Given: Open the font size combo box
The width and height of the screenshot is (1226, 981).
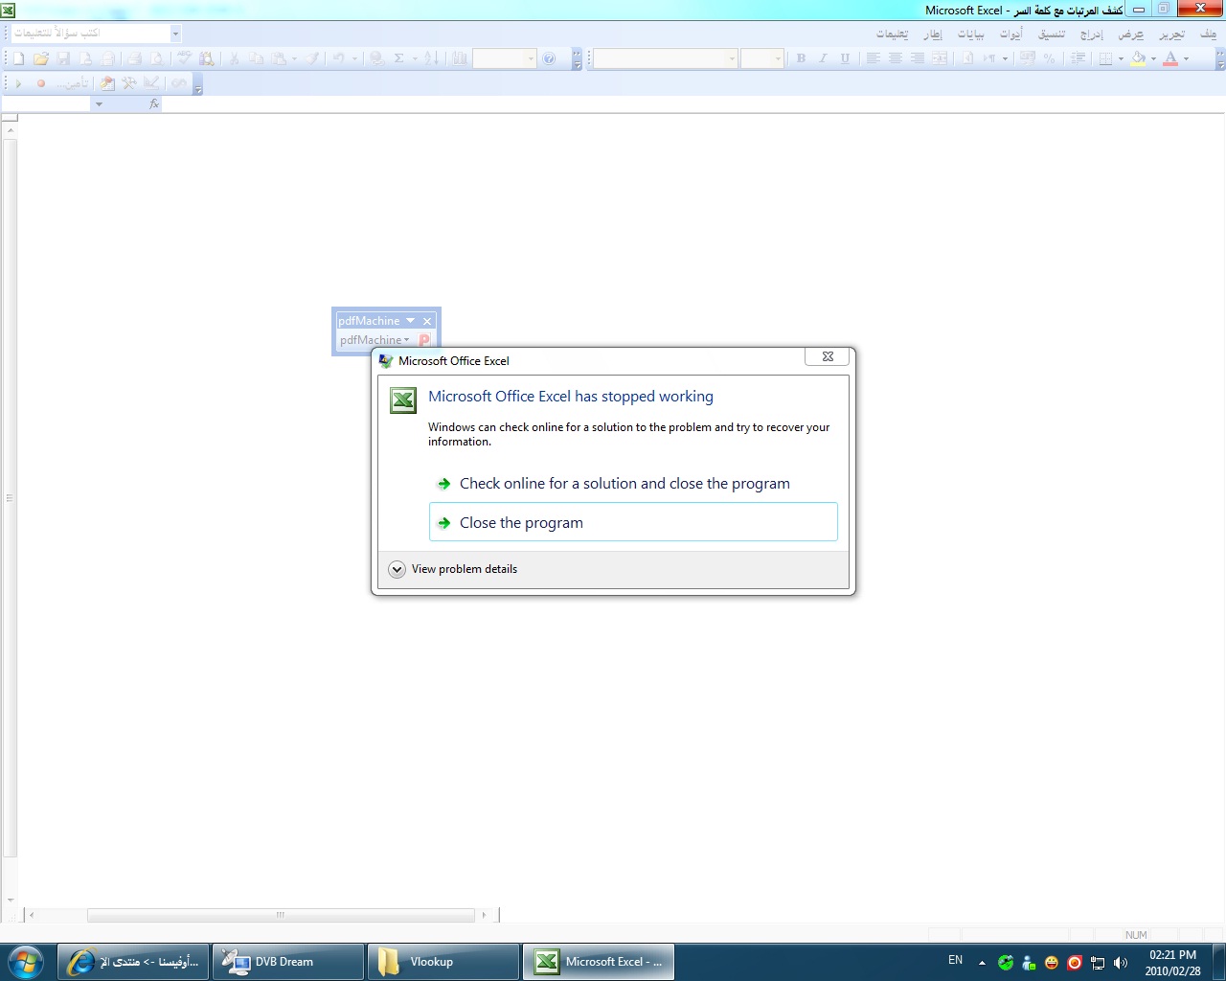Looking at the screenshot, I should (762, 58).
